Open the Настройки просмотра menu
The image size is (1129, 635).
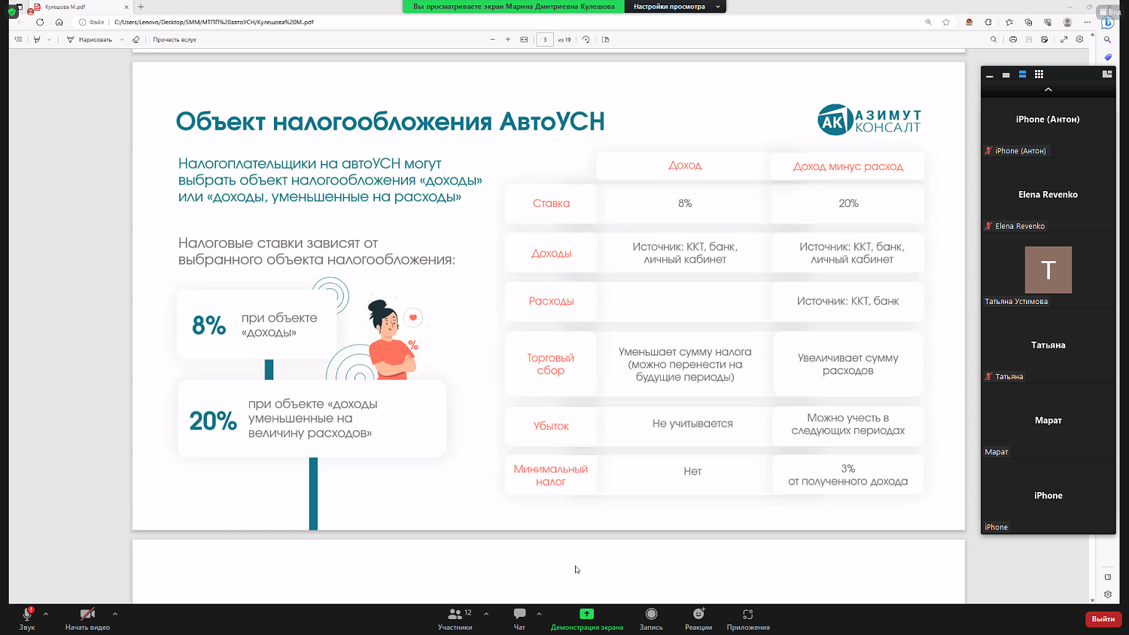(669, 7)
